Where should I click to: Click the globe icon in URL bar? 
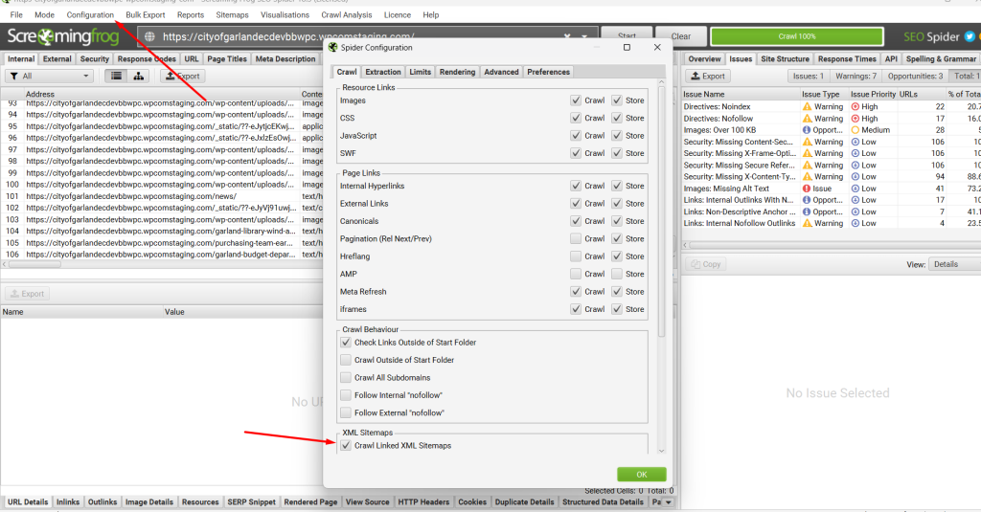coord(151,37)
